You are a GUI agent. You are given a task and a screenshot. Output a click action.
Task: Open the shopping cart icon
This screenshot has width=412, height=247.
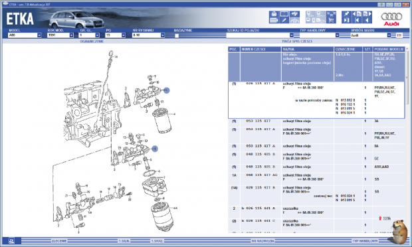coord(332,20)
